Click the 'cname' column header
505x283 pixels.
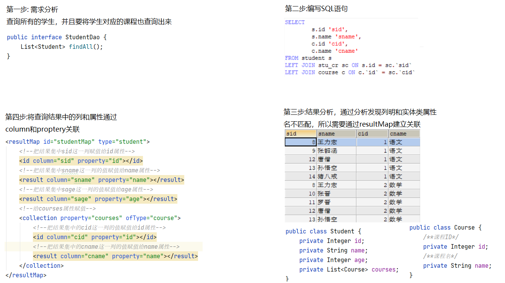(404, 133)
